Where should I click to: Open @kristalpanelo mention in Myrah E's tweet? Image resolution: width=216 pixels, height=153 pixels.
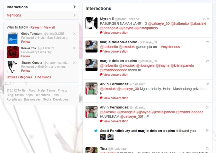pyautogui.click(x=146, y=28)
